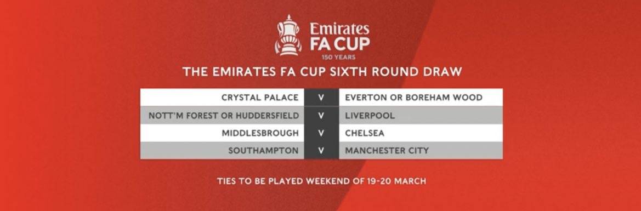Screen dimensions: 641x211
Task: Select the Sixth Round Draw heading
Action: [322, 72]
